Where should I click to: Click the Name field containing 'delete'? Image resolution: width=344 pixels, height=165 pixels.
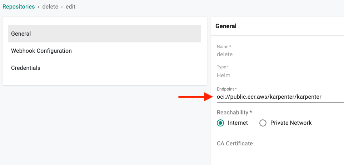(280, 54)
